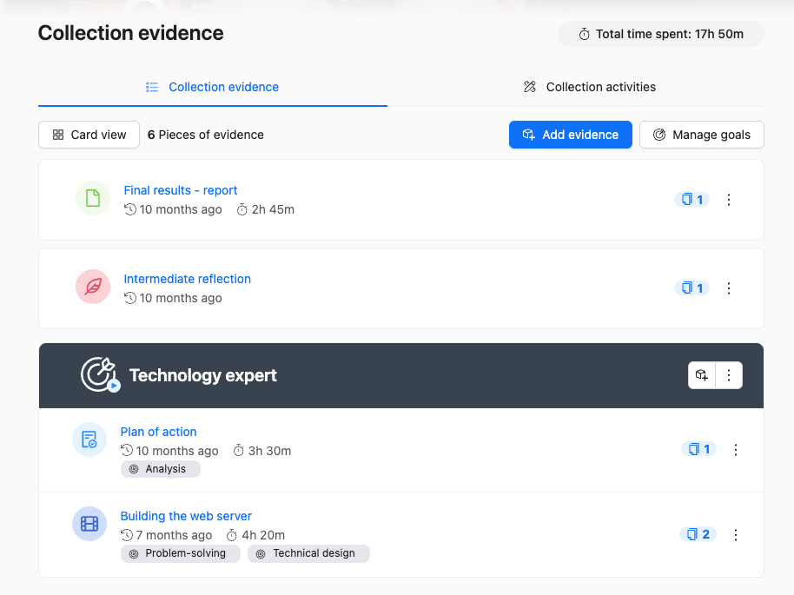
Task: Click the green document icon for Final results
Action: 93,198
